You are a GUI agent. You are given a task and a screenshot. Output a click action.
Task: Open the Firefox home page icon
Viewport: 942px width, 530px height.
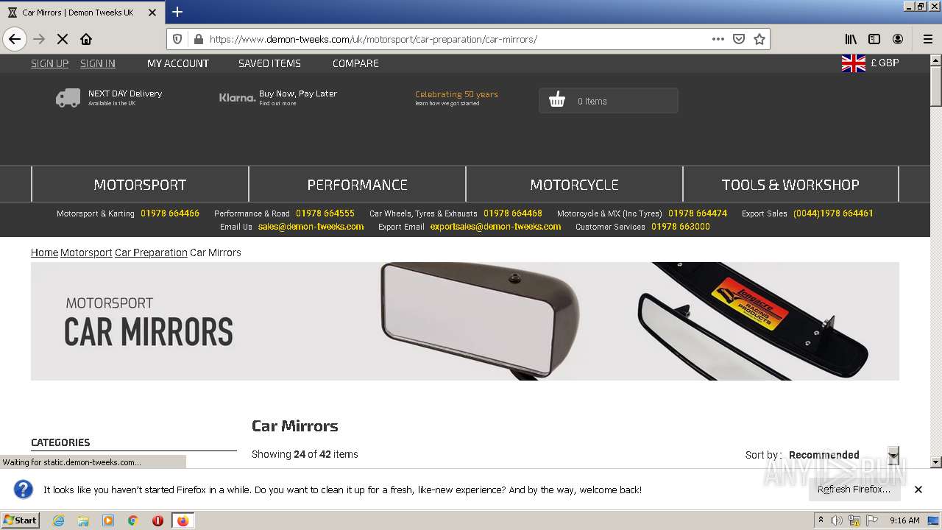point(86,39)
